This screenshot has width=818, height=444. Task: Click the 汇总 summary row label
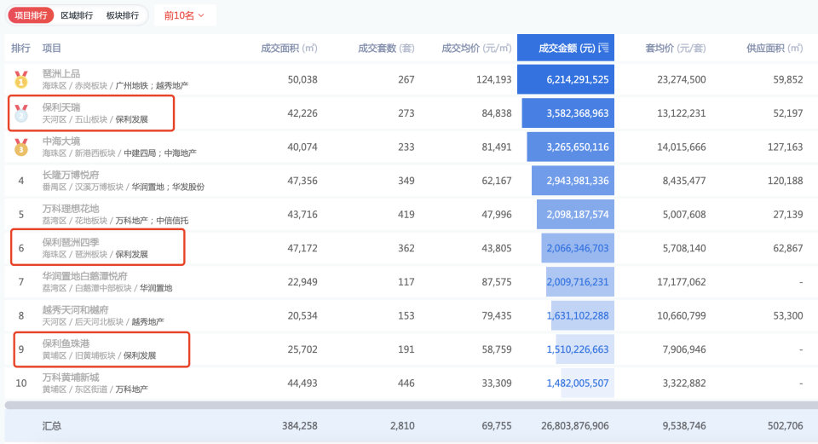(x=52, y=426)
